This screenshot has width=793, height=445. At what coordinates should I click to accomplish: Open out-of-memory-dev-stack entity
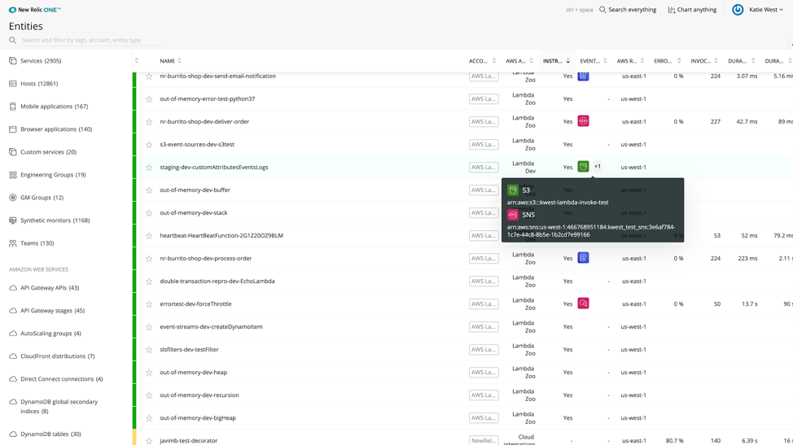[x=194, y=212]
